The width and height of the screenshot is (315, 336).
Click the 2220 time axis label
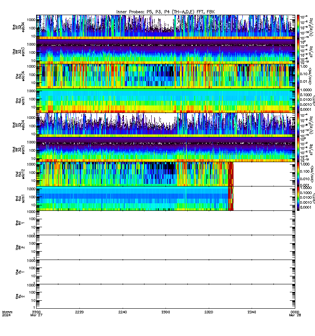pyautogui.click(x=79, y=312)
